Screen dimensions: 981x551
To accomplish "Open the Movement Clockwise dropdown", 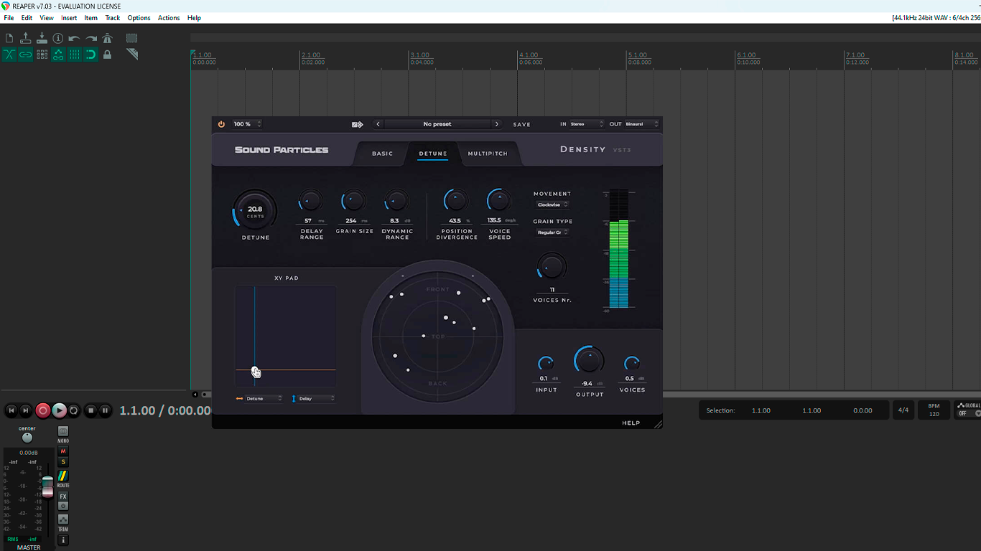I will [x=553, y=204].
